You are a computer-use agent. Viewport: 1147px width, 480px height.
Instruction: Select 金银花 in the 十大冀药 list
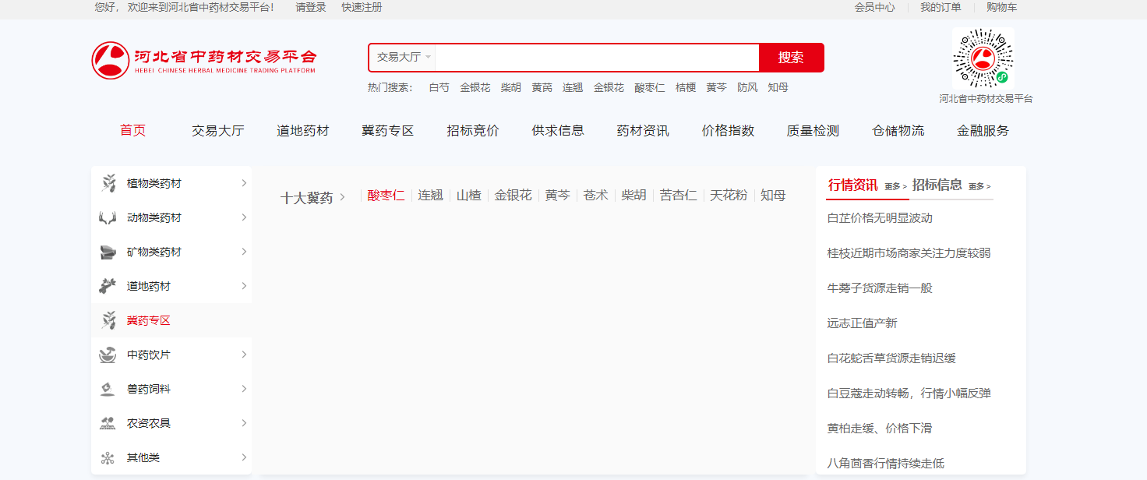[x=513, y=196]
